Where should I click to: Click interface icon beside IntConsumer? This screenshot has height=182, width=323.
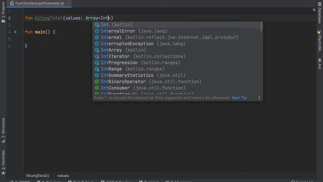(x=97, y=88)
